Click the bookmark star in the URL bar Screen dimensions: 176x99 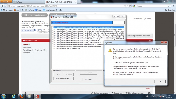point(125,6)
